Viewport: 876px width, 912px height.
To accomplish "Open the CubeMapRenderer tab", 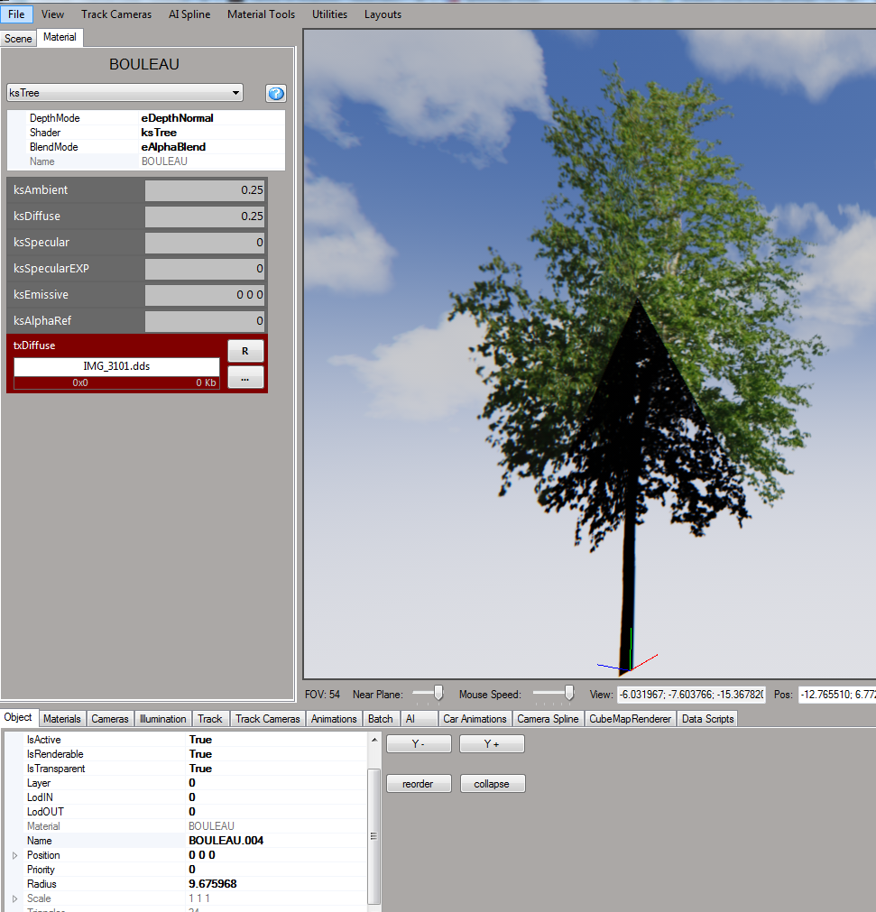I will pyautogui.click(x=630, y=719).
